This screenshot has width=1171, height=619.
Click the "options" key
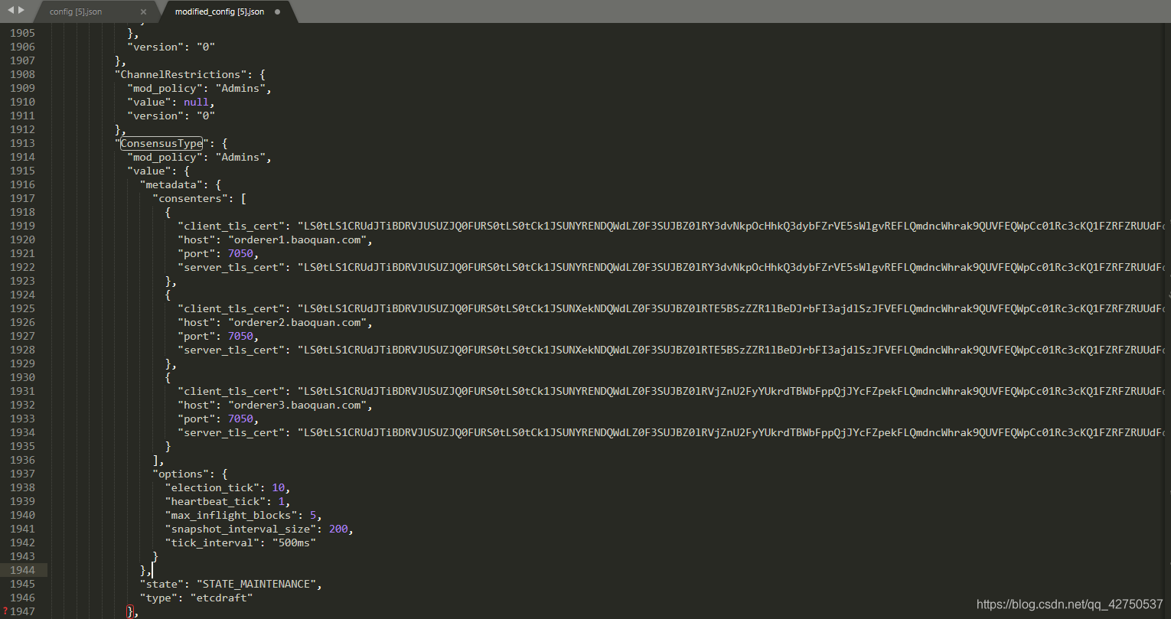181,474
